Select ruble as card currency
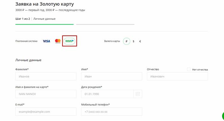 127,41
